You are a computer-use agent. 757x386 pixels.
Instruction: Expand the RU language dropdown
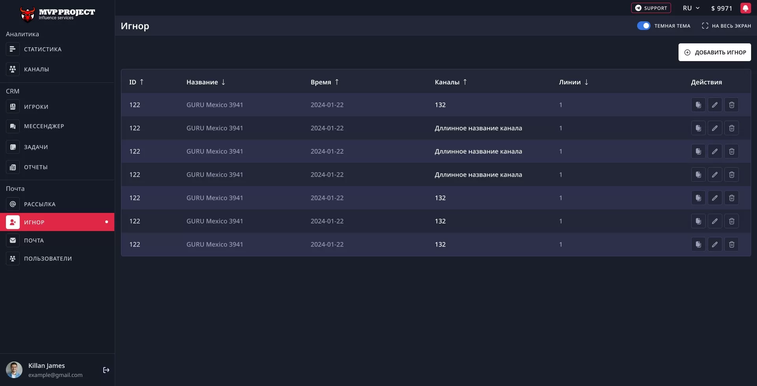tap(691, 8)
